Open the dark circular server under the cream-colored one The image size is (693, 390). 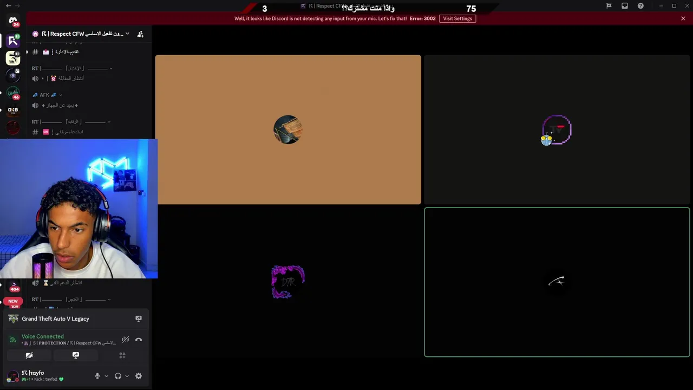coord(13,75)
